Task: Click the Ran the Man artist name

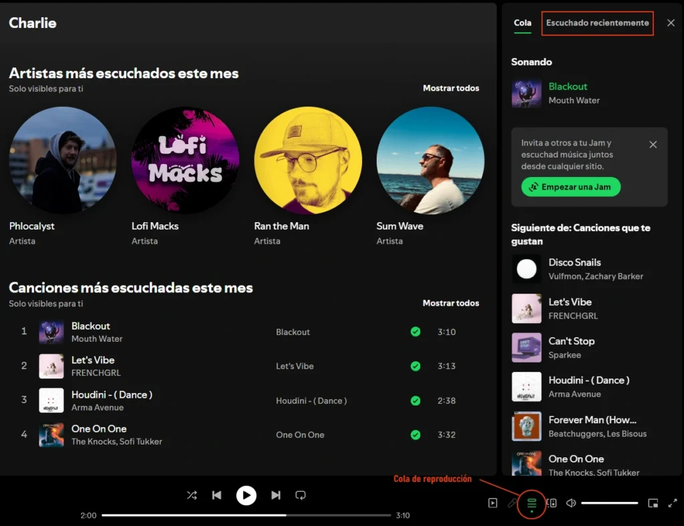Action: click(x=282, y=226)
